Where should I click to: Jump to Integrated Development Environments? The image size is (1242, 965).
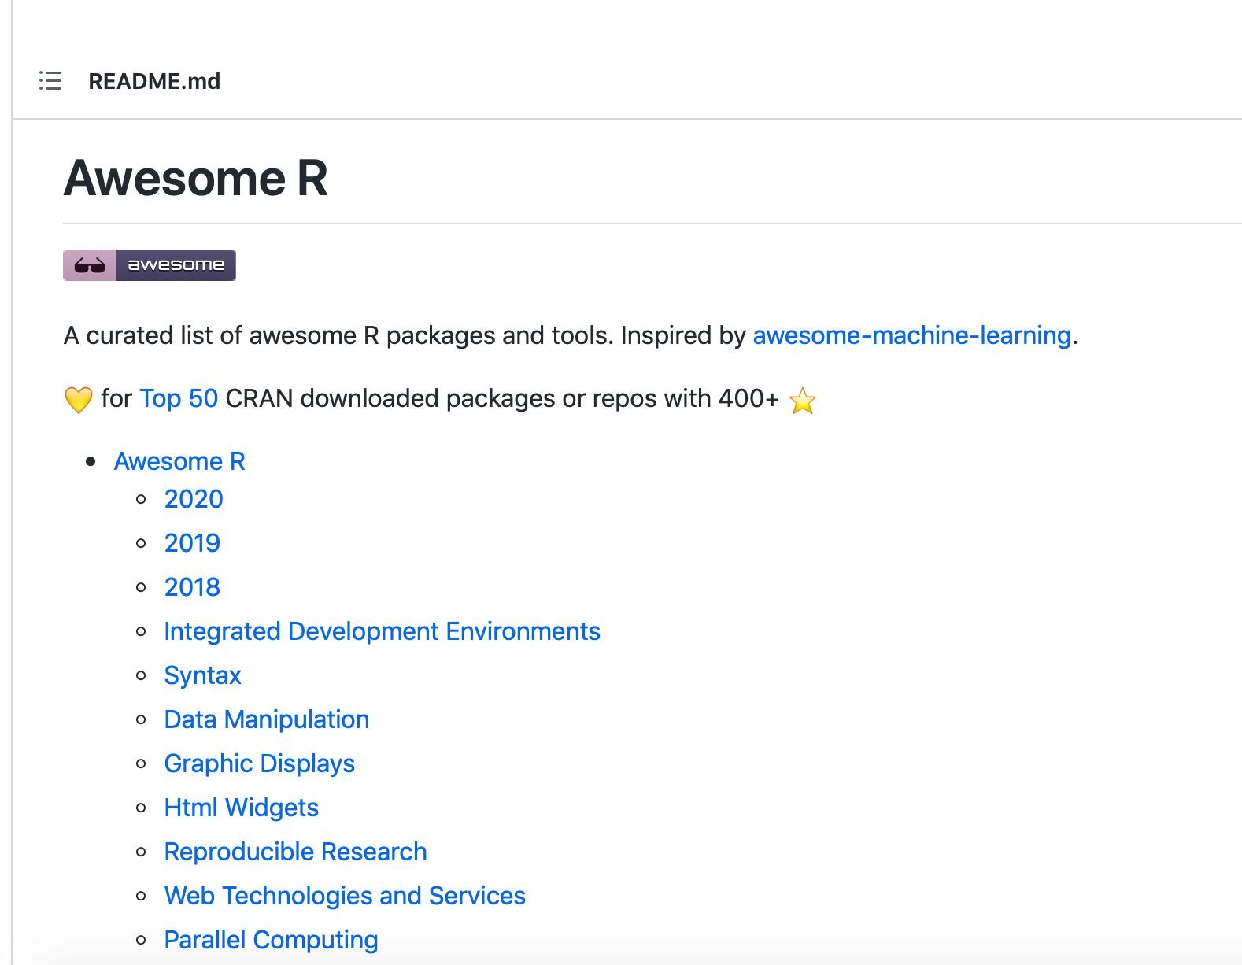tap(382, 631)
